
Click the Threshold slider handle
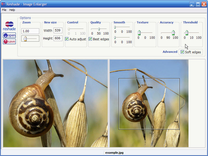click(187, 32)
